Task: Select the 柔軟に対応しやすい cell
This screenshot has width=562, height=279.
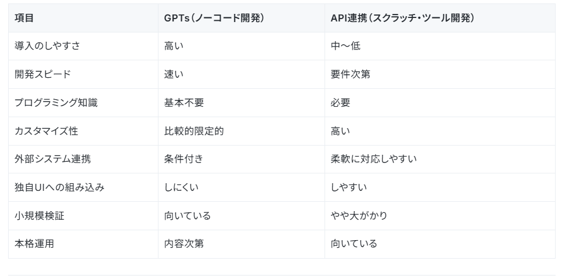Action: tap(439, 159)
